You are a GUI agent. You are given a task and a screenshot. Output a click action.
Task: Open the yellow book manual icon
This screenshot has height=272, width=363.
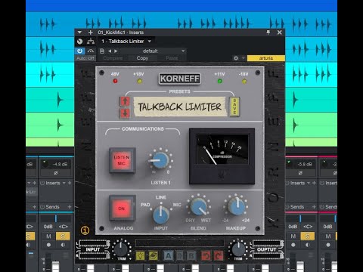coord(153,256)
